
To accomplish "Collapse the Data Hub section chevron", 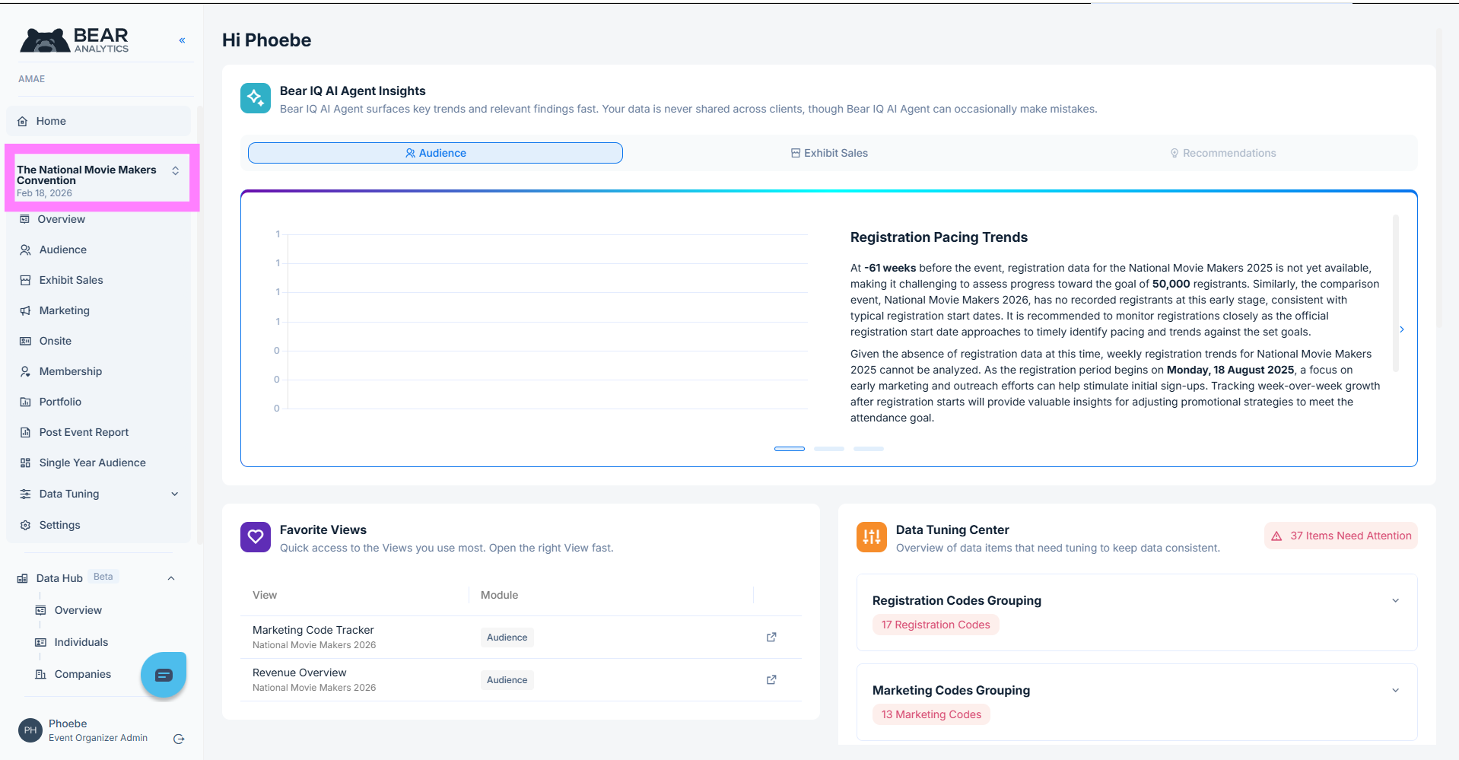I will click(171, 578).
